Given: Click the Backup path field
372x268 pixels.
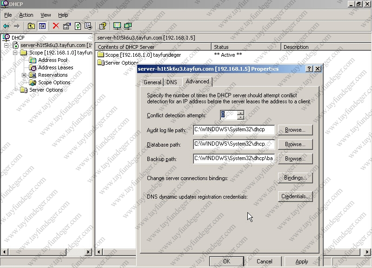Looking at the screenshot, I should (234, 159).
